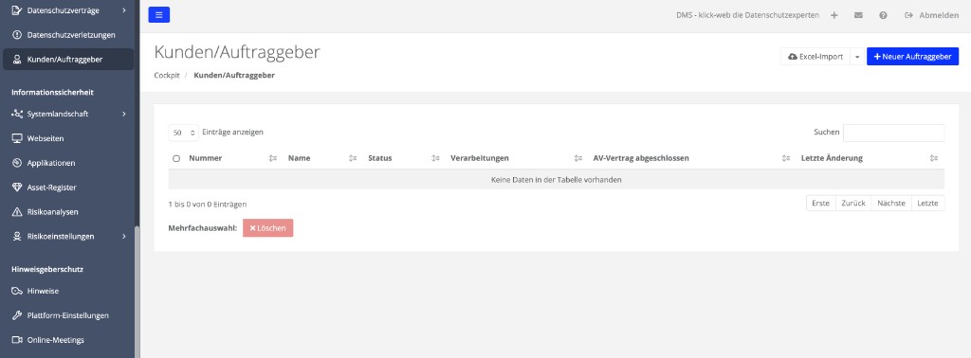Open the envelope messages icon

(858, 15)
